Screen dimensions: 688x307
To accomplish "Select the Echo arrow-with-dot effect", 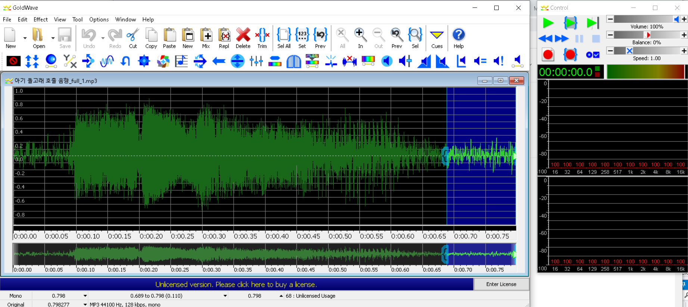I will point(88,61).
